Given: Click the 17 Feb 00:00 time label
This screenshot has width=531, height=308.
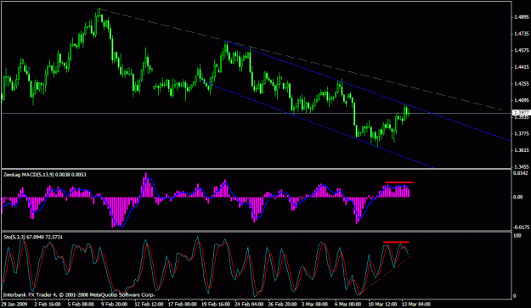Looking at the screenshot, I should (183, 305).
